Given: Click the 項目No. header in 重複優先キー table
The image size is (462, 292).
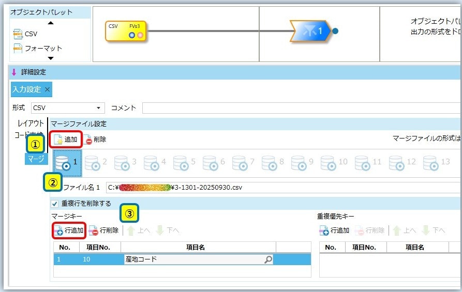Looking at the screenshot, I should 366,247.
